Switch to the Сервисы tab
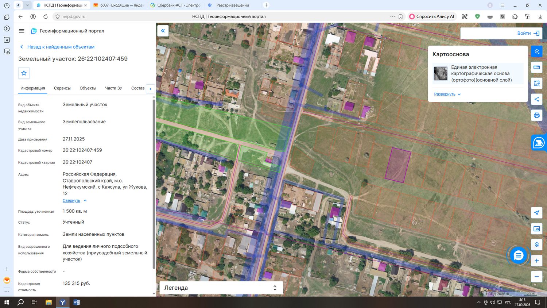This screenshot has width=547, height=308. 62,88
